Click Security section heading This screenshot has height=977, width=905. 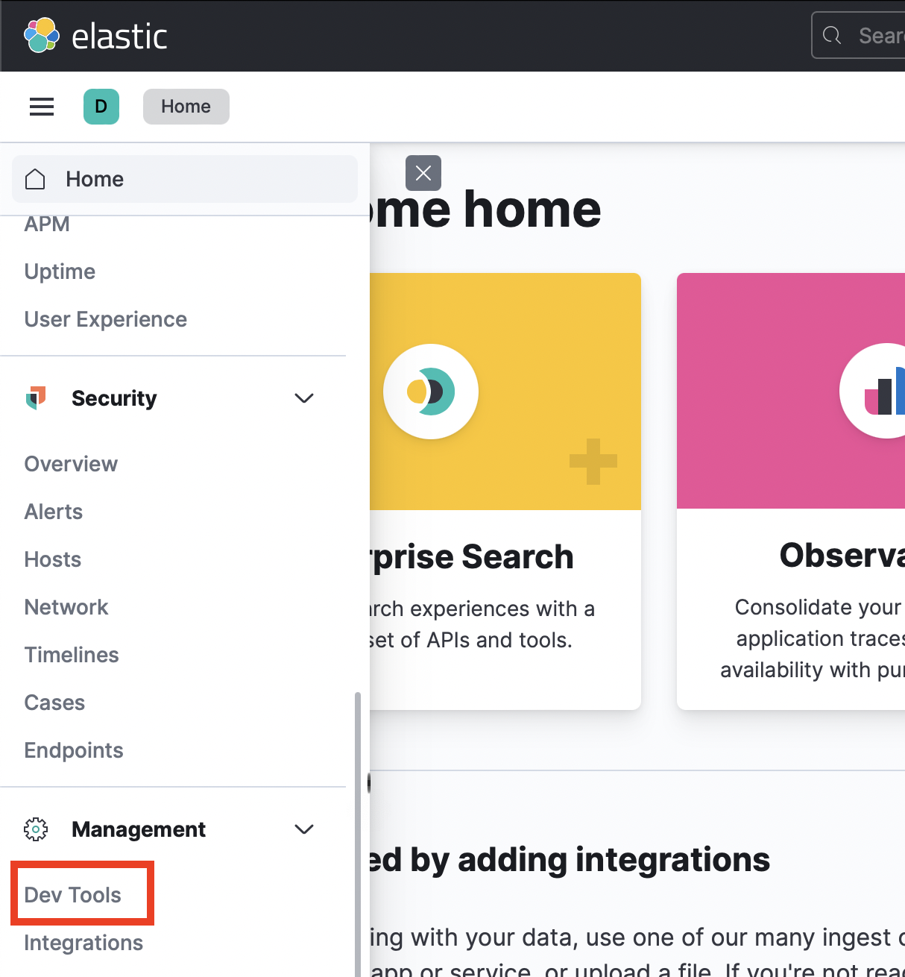[114, 398]
